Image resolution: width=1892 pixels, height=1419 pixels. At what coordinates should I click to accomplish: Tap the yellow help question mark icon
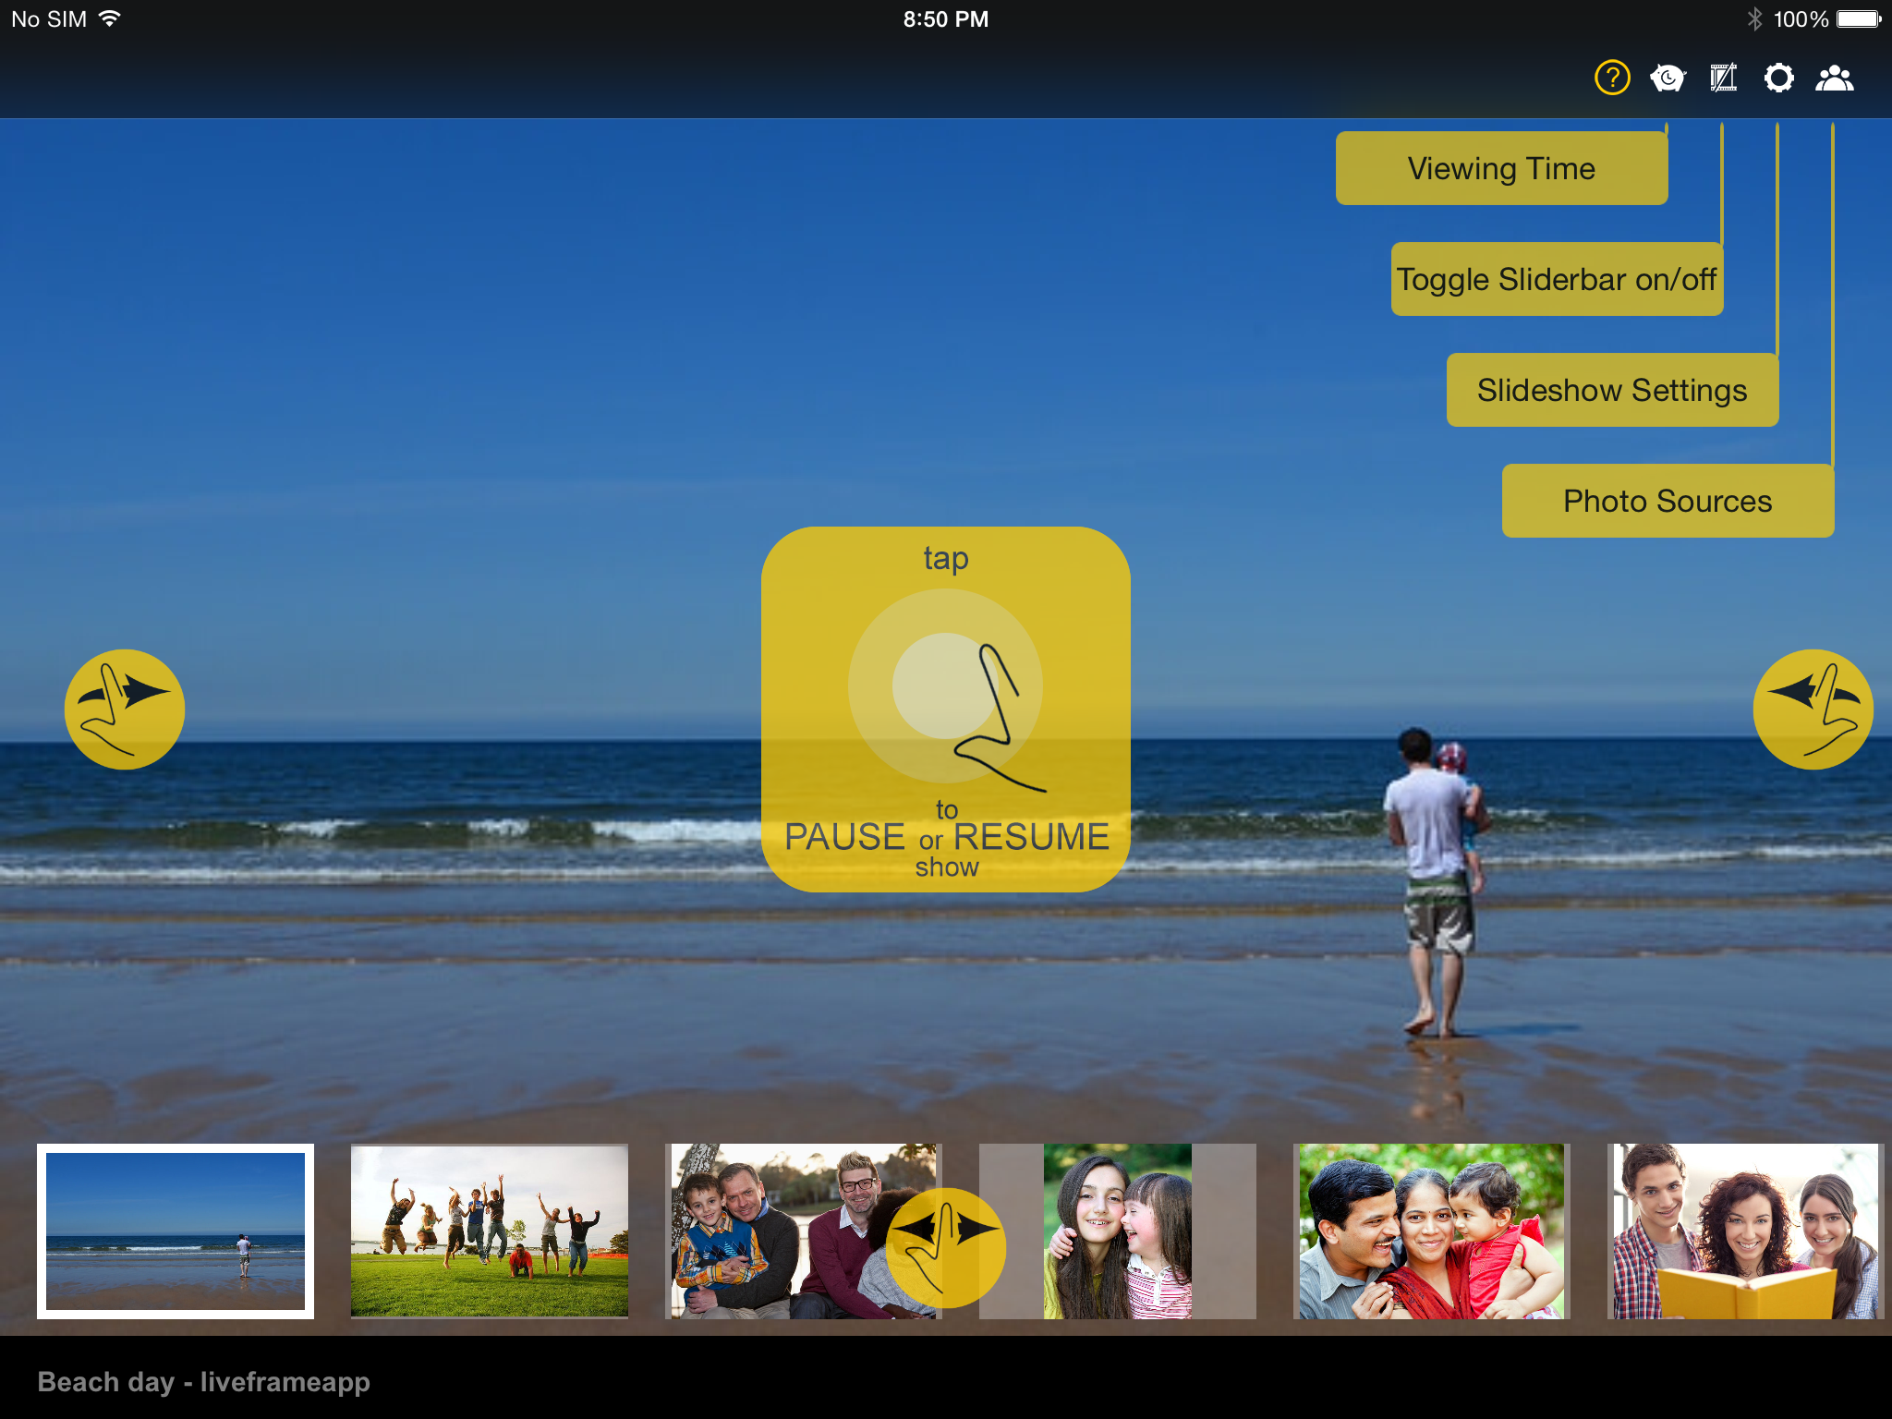1612,78
